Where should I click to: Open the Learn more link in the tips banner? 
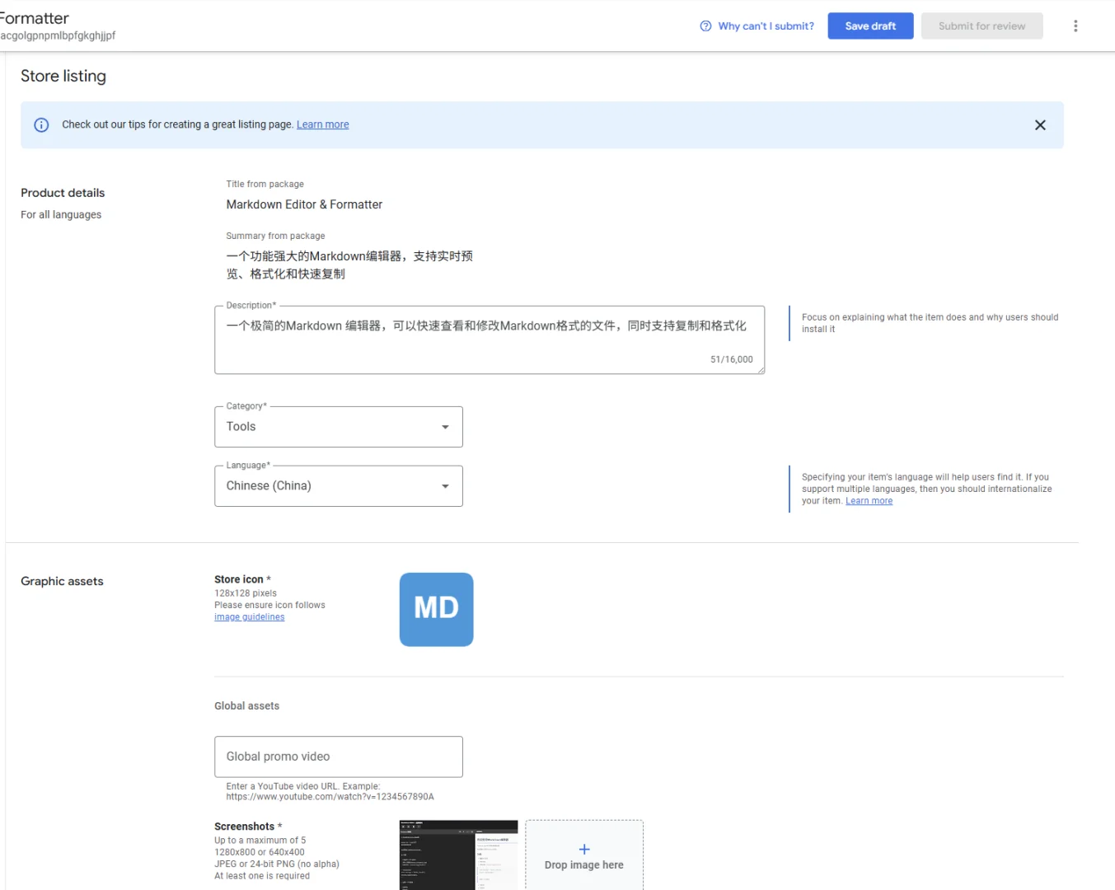click(x=322, y=124)
